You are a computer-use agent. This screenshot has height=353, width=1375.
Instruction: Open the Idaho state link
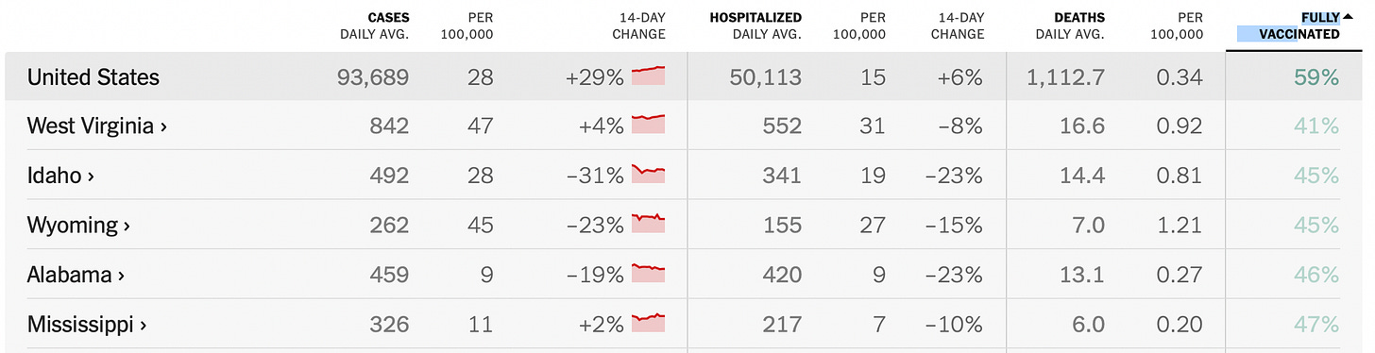point(59,176)
